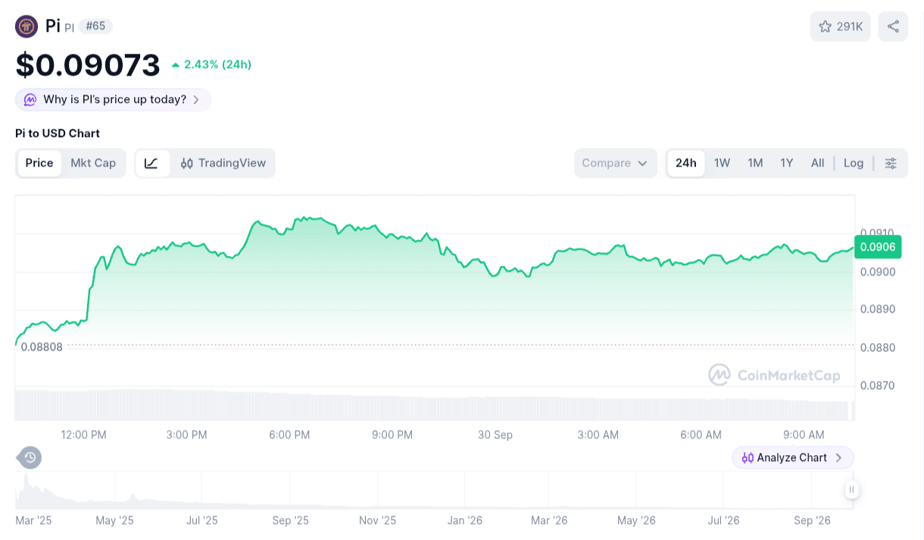Click the history clock icon below chart

(x=30, y=457)
